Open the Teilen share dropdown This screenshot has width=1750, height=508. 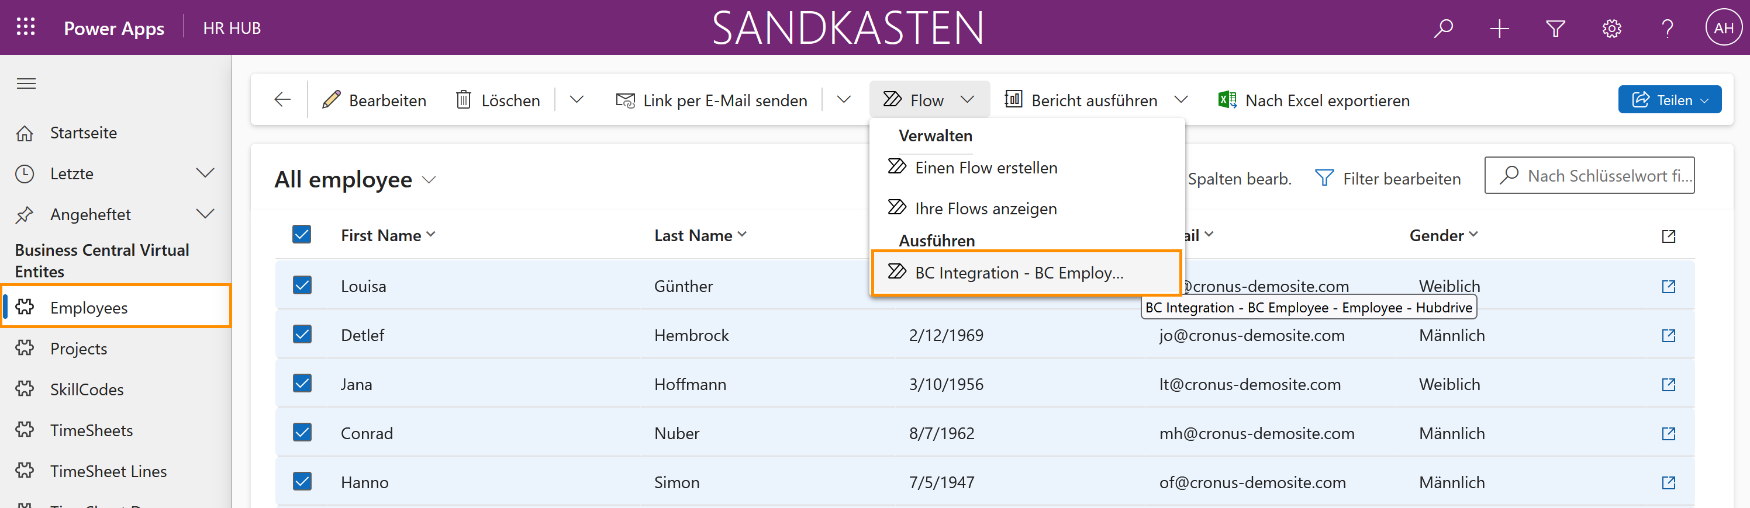1669,100
